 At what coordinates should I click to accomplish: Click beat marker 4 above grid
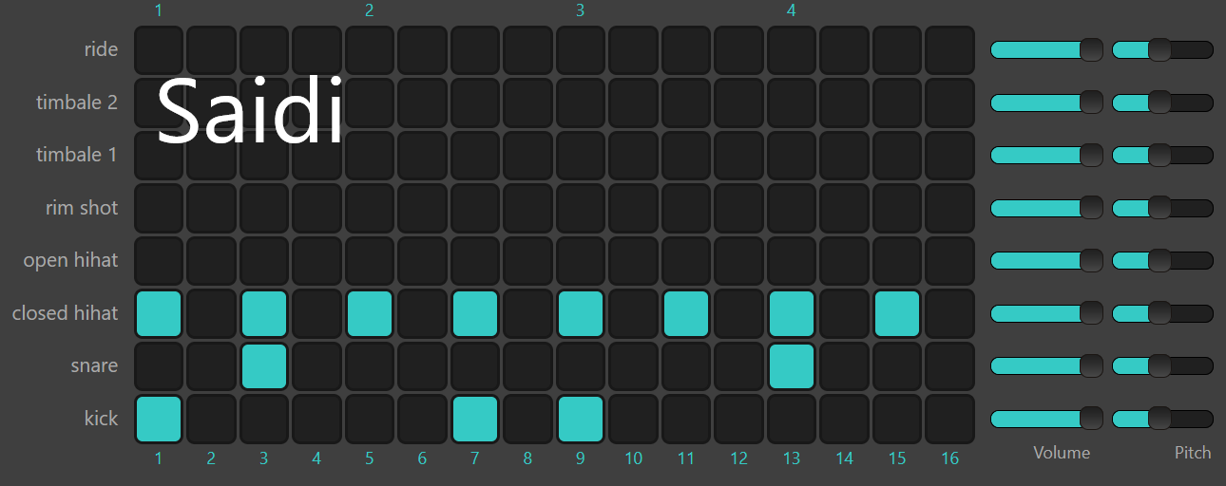click(791, 11)
